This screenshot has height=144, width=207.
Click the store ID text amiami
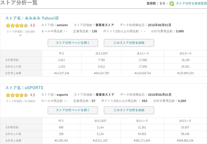click(x=62, y=25)
